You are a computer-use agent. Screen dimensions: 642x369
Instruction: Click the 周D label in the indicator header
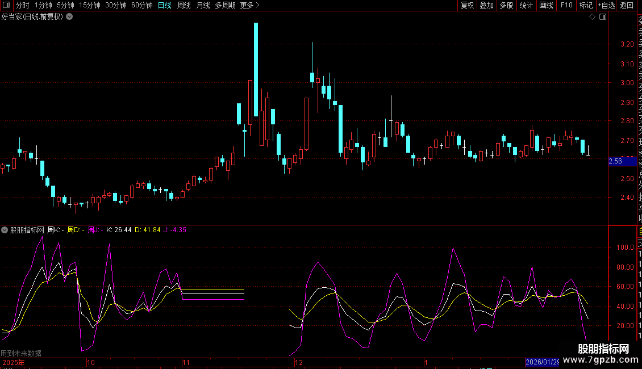point(76,230)
